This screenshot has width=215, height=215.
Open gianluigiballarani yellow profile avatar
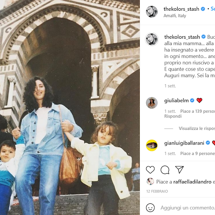pyautogui.click(x=152, y=145)
